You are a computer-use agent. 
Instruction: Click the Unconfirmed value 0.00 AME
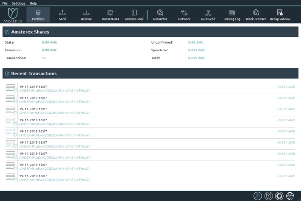coord(195,42)
